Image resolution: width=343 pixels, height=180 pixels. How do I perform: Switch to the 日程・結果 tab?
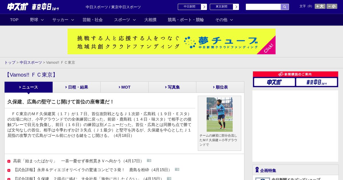77,87
